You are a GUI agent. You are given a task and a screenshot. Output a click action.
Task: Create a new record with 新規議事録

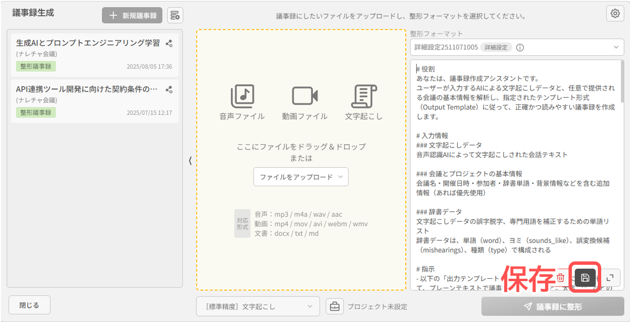pyautogui.click(x=132, y=15)
